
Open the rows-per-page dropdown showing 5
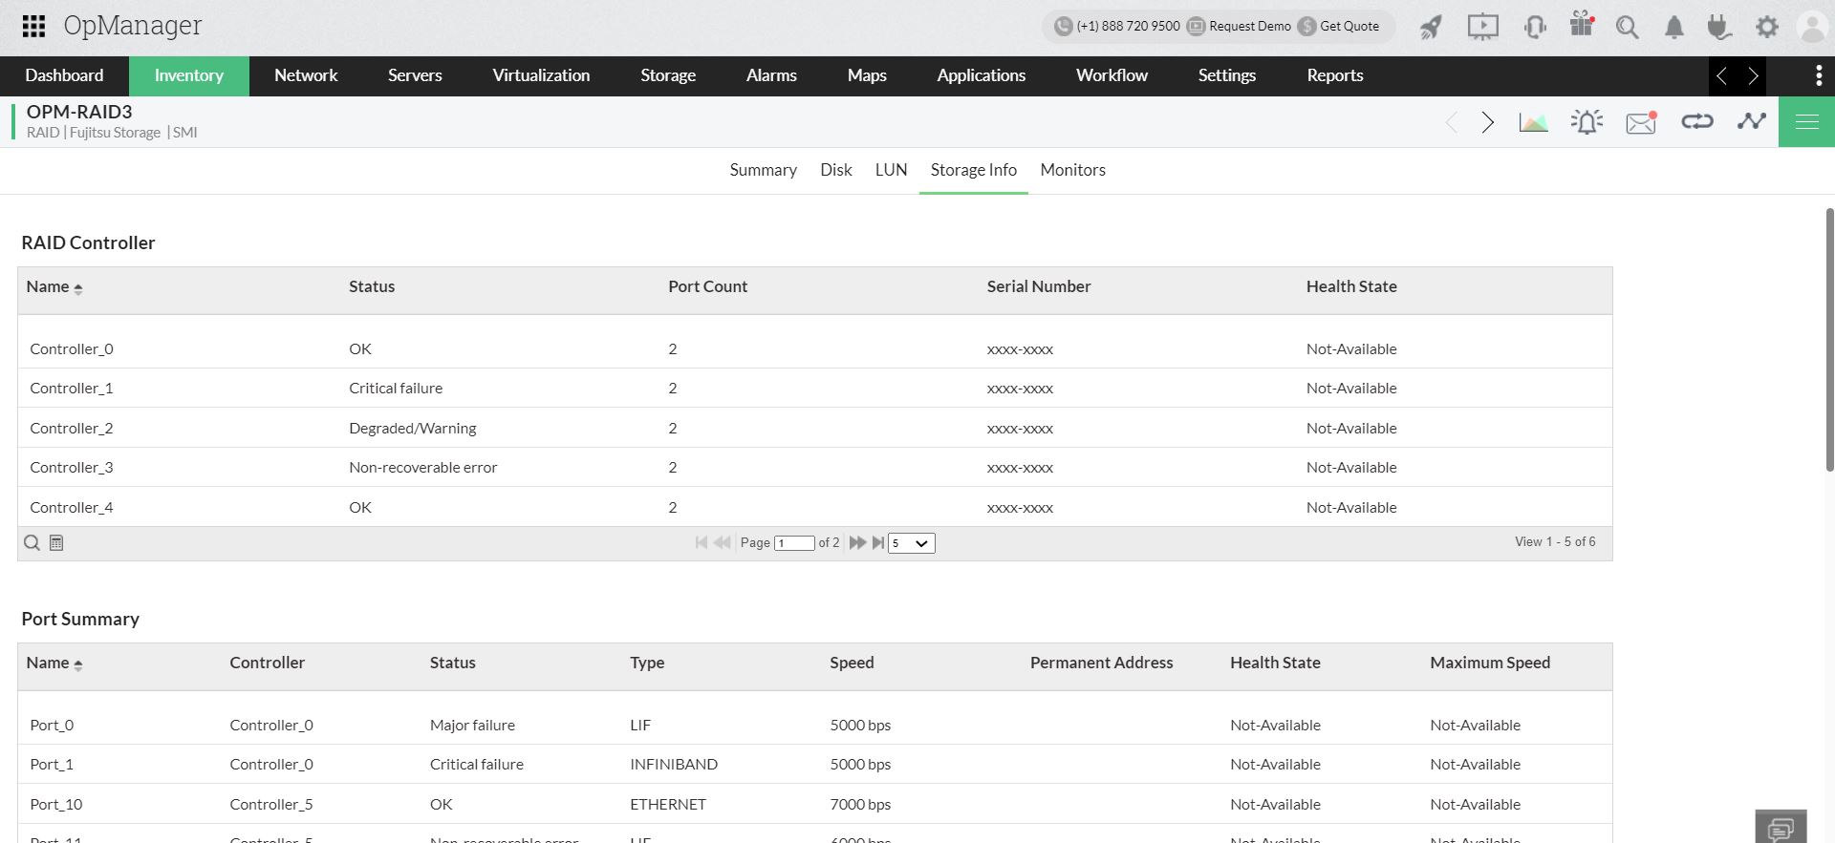pyautogui.click(x=911, y=543)
